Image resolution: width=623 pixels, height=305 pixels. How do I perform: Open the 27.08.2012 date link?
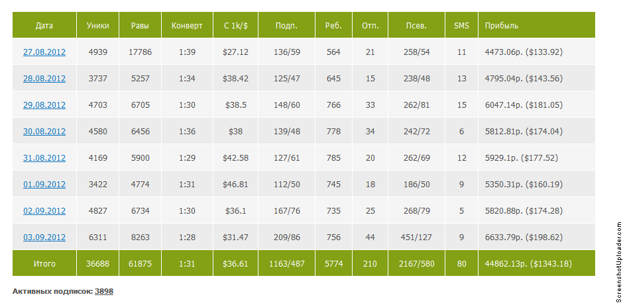tap(44, 52)
